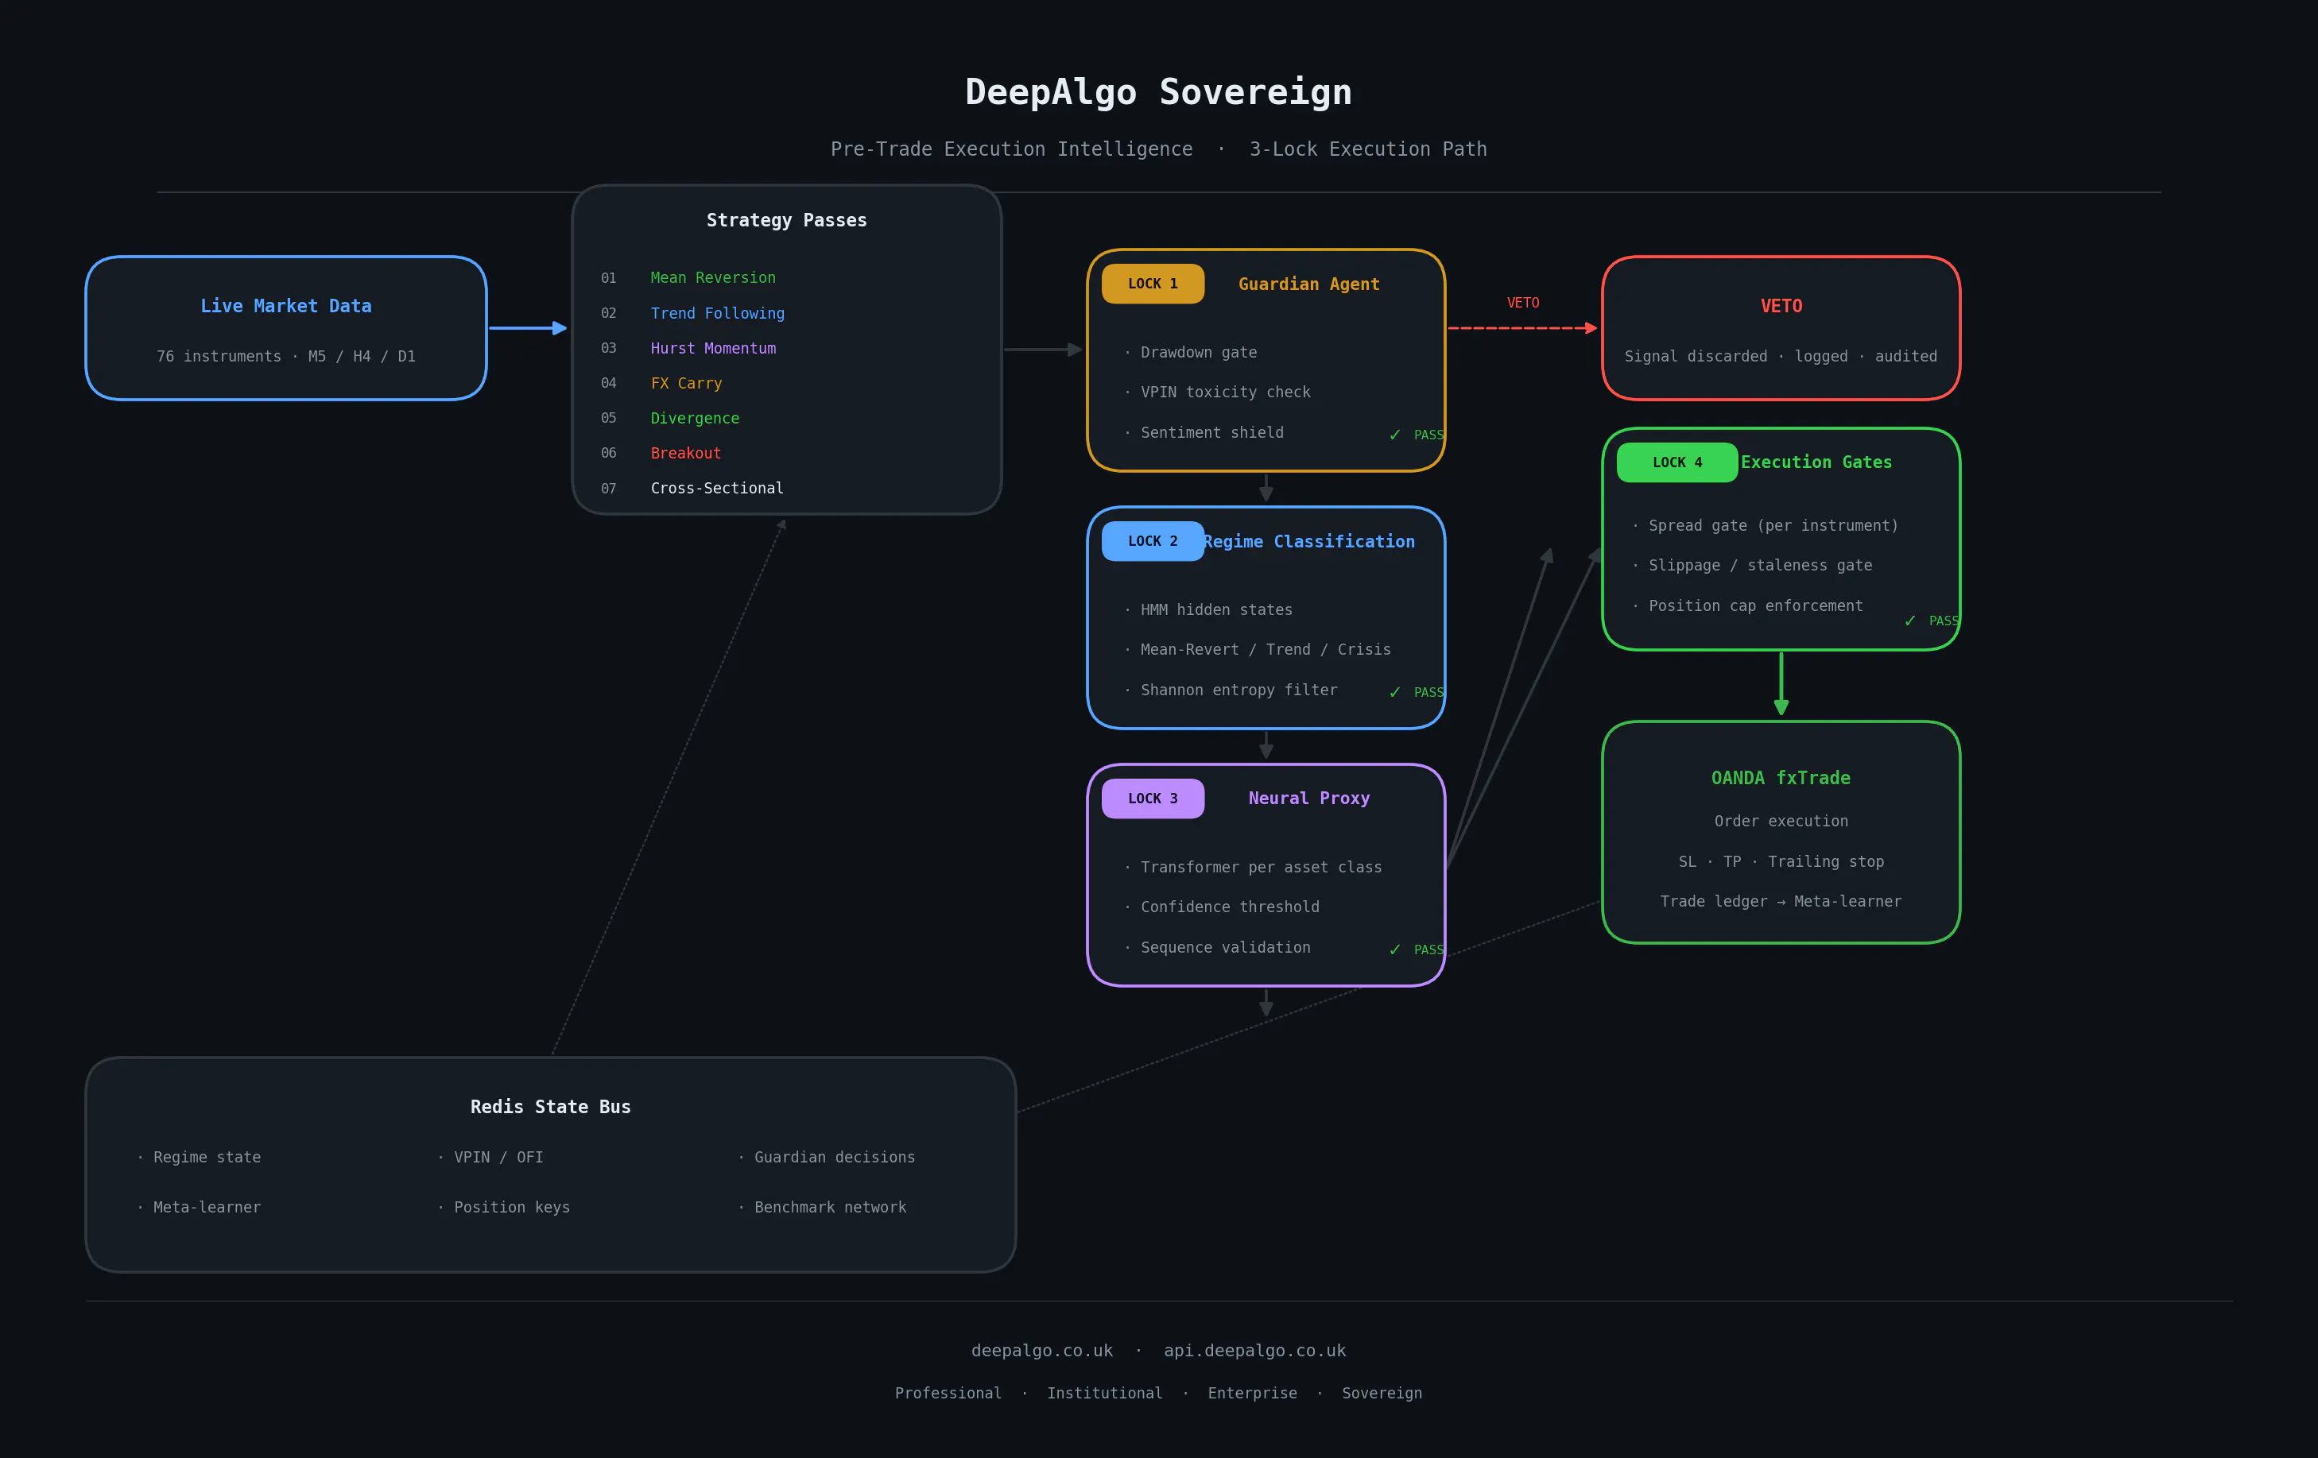Viewport: 2318px width, 1458px height.
Task: Click the Sovereign tier label in footer
Action: pyautogui.click(x=1382, y=1394)
